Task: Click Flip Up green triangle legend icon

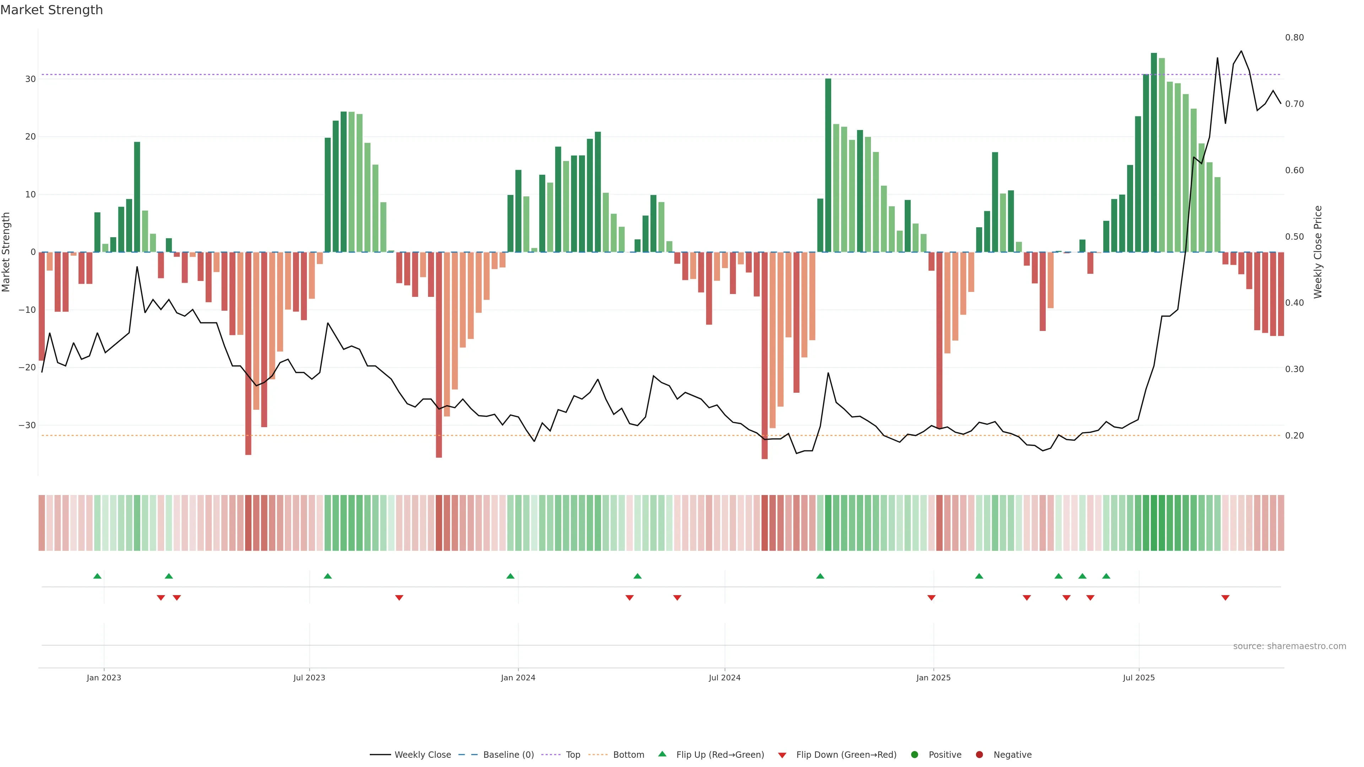Action: [x=662, y=754]
